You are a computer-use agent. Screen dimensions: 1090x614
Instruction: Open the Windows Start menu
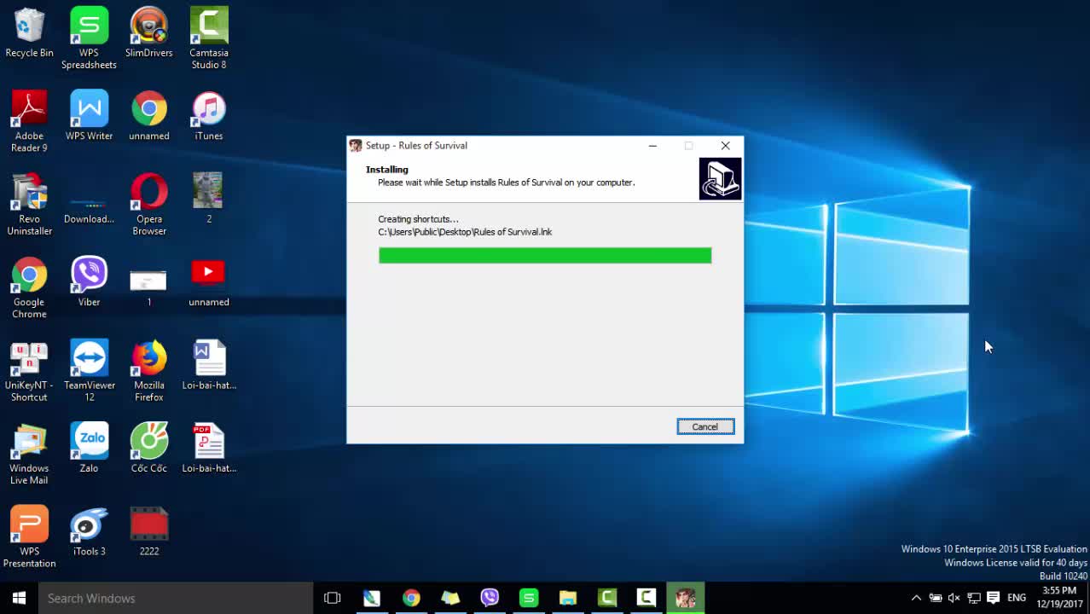(19, 598)
